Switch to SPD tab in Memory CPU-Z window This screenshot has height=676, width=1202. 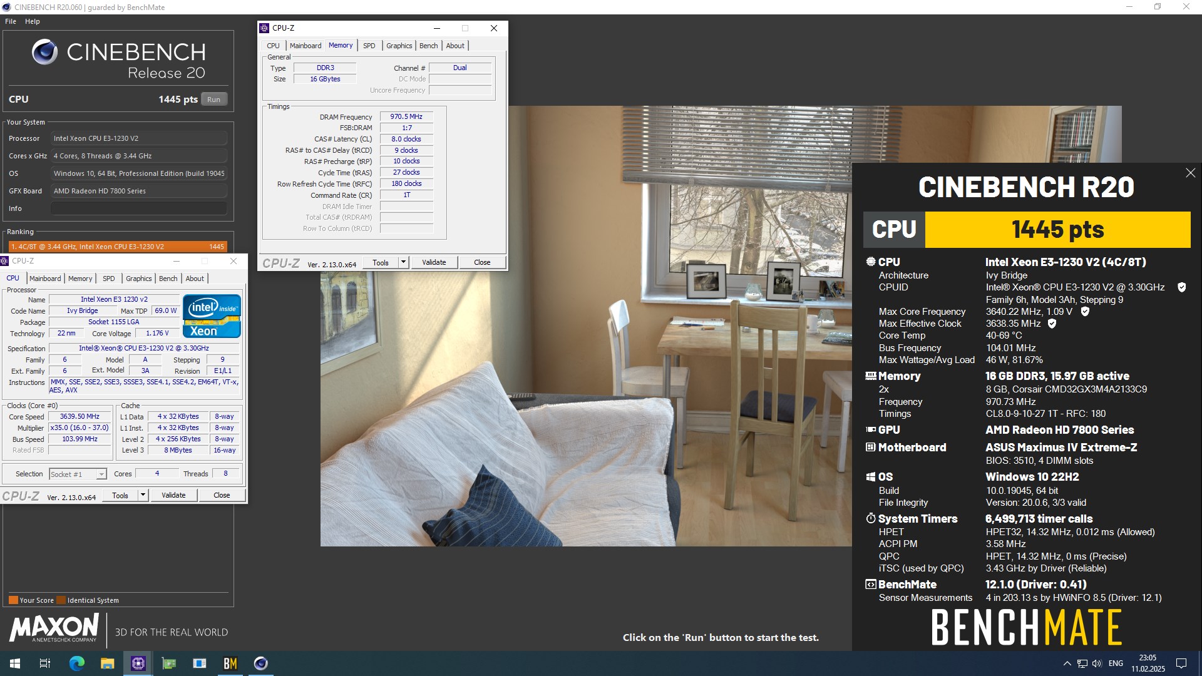coord(369,46)
